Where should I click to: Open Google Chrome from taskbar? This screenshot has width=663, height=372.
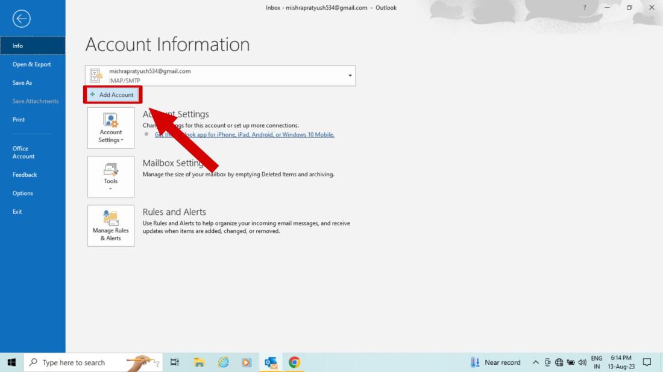(295, 362)
